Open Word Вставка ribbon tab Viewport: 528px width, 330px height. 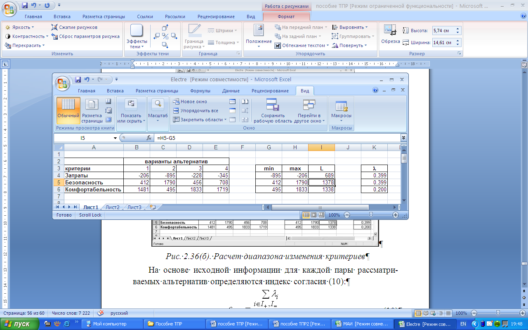click(x=62, y=16)
